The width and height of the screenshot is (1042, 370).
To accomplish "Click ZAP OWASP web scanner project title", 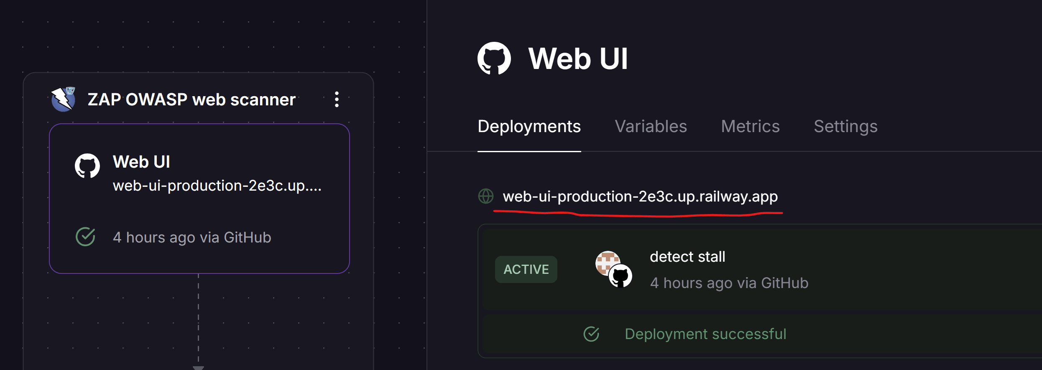I will pyautogui.click(x=192, y=100).
